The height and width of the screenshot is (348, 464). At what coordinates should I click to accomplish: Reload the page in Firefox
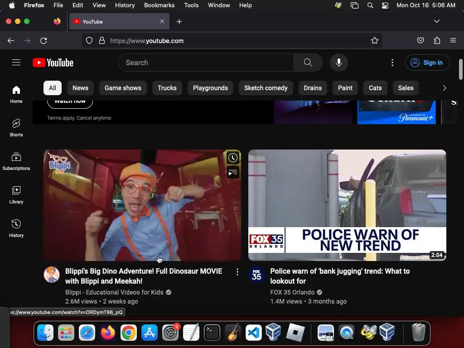tap(43, 40)
